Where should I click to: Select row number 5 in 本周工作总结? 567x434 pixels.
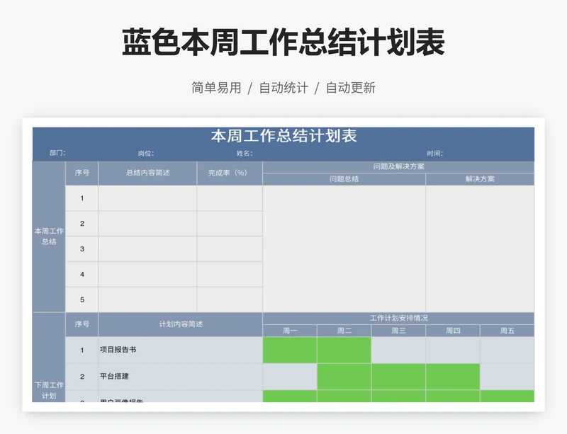82,299
